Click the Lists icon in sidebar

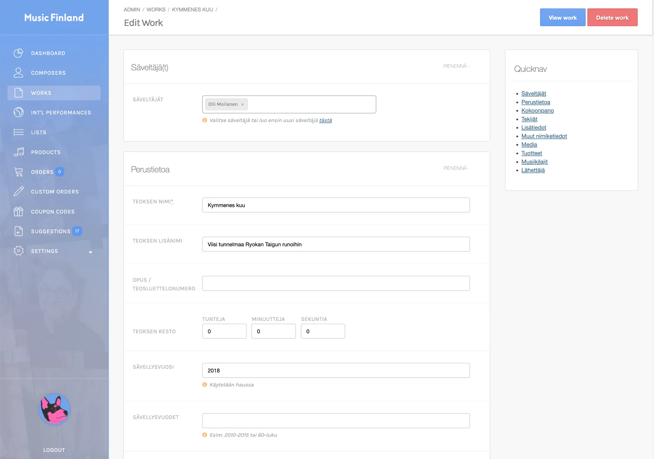[x=19, y=132]
